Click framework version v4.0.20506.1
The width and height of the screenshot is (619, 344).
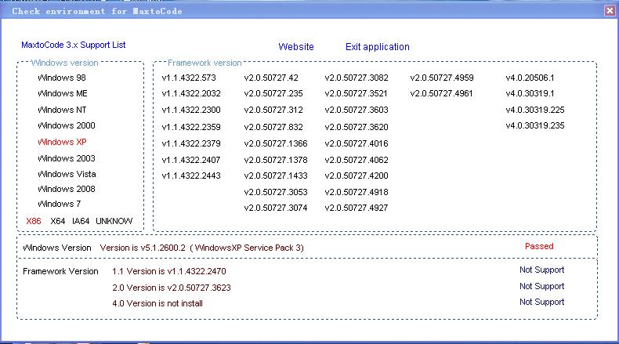[x=530, y=78]
